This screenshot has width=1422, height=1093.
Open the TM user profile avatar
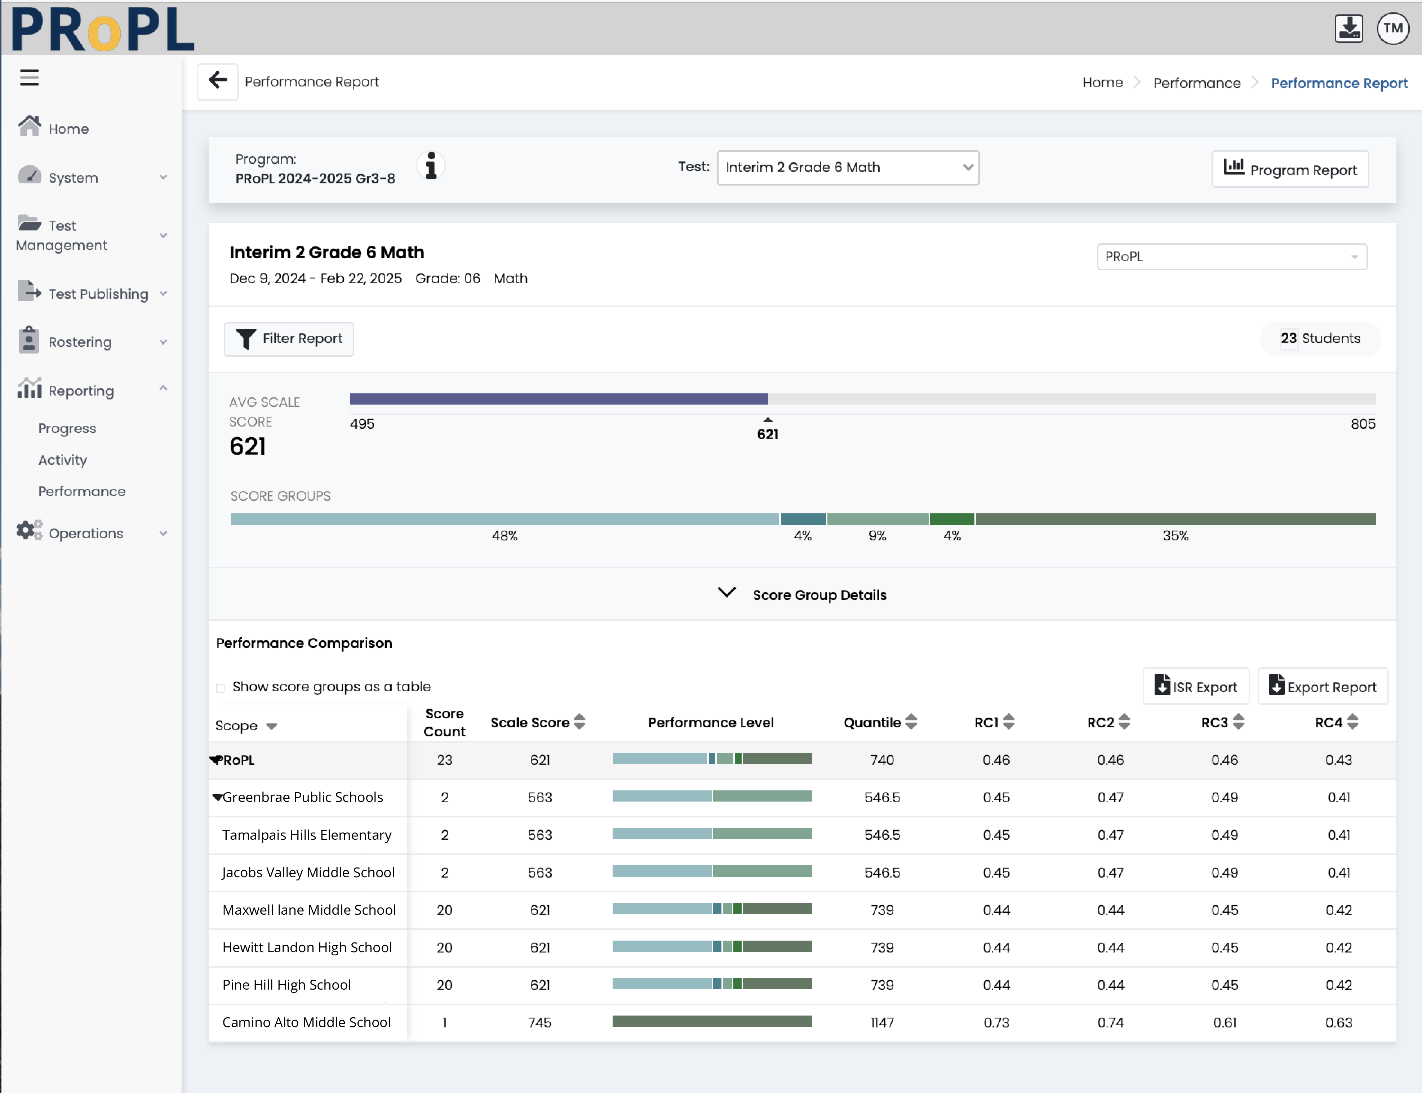pos(1393,28)
